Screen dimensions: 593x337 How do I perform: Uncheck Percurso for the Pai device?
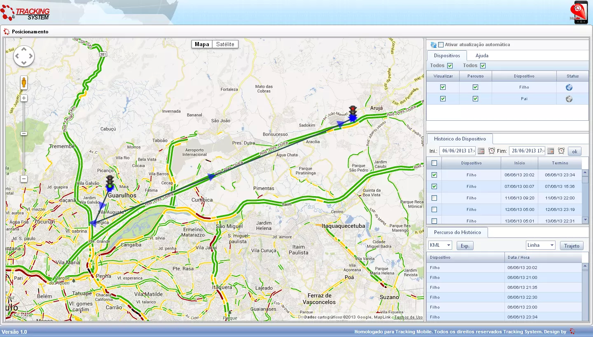click(x=475, y=99)
